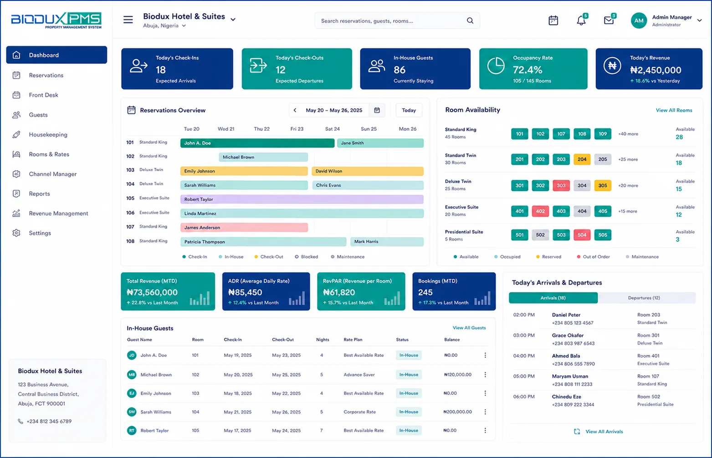Click the date range calendar picker icon
Screen dimensions: 712x458
(377, 110)
